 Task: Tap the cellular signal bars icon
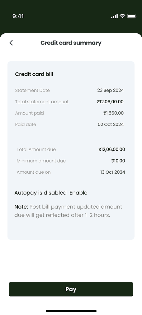tap(114, 16)
